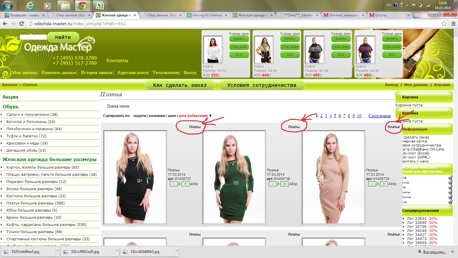
Task: Open Action Center flag icon
Action: 414,5
